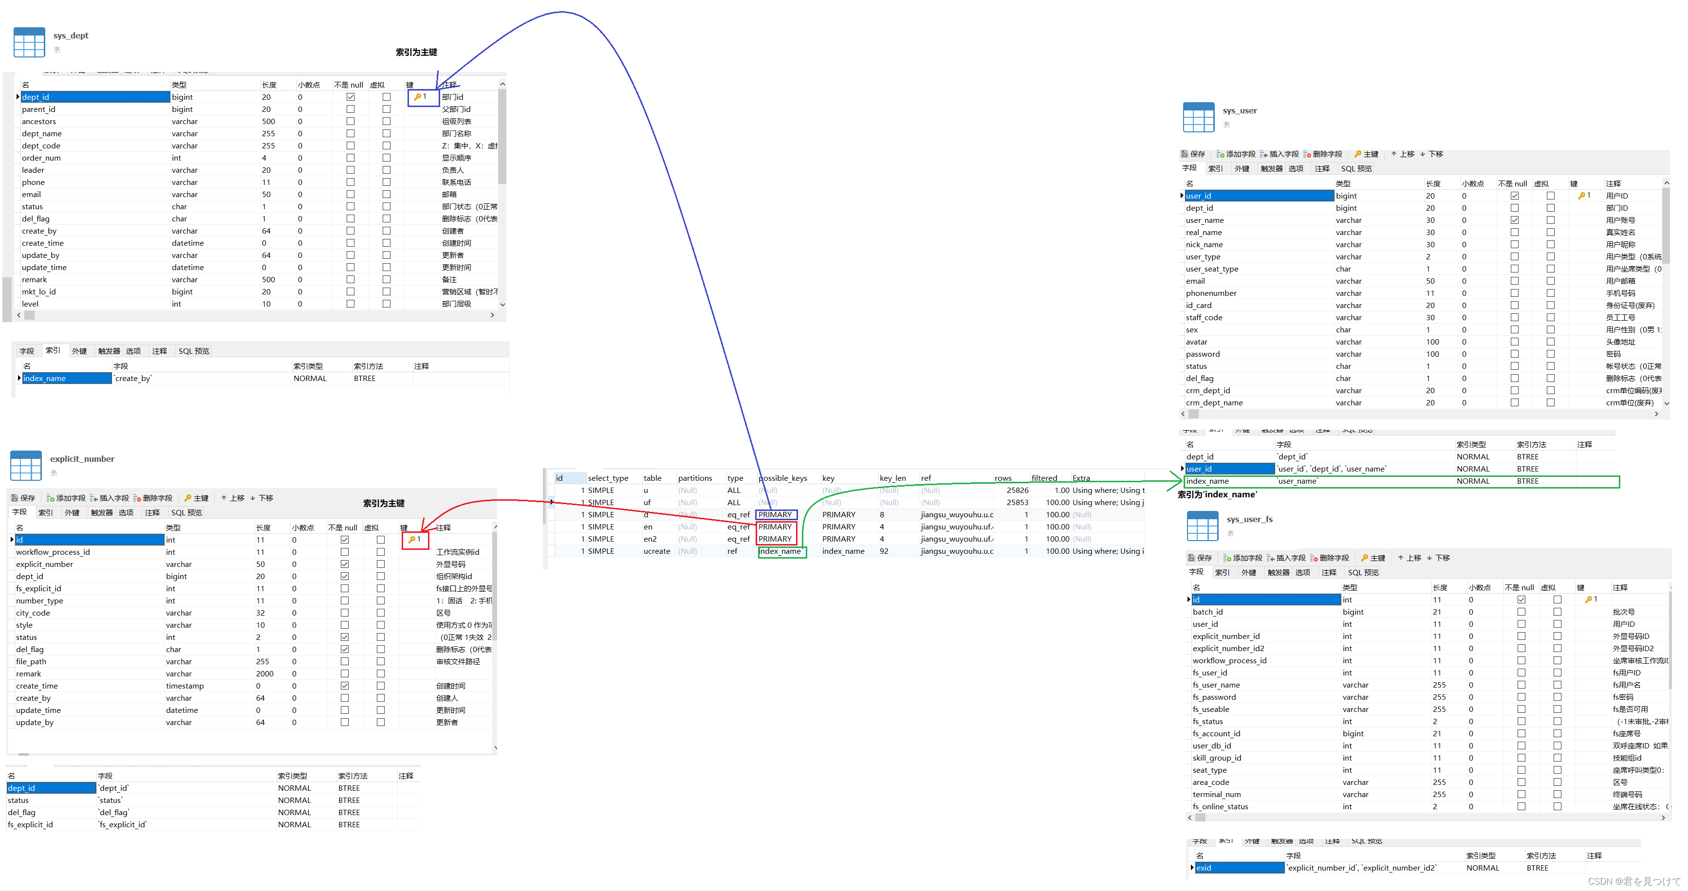This screenshot has height=891, width=1688.
Task: Click primary key icon of dept_id row
Action: pos(419,97)
